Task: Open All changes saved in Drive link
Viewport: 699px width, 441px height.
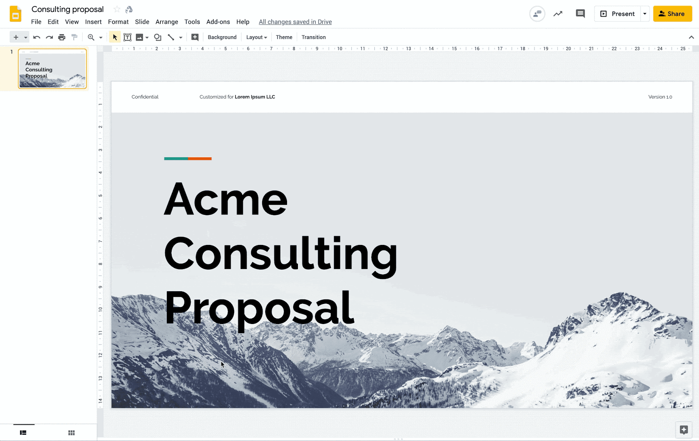Action: pyautogui.click(x=295, y=22)
